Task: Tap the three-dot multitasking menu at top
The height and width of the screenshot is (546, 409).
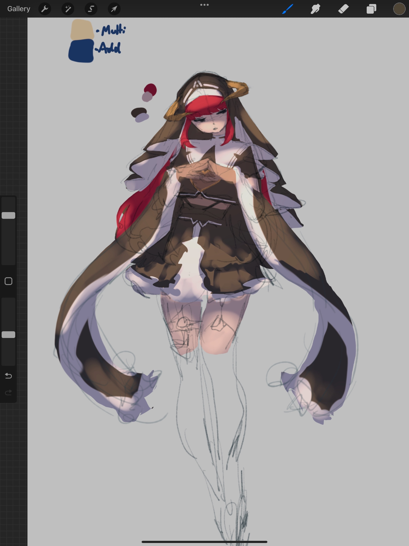Action: coord(204,5)
